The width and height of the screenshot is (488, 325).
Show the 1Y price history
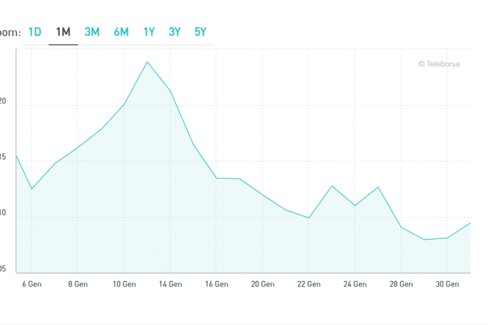pos(149,32)
